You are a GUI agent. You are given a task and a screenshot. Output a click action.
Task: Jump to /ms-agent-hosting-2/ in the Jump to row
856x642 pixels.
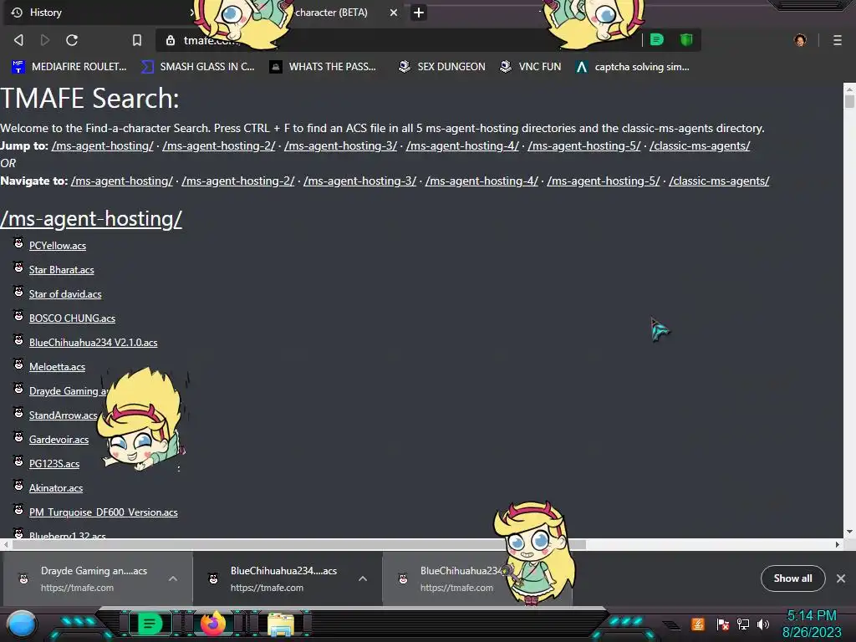click(219, 145)
